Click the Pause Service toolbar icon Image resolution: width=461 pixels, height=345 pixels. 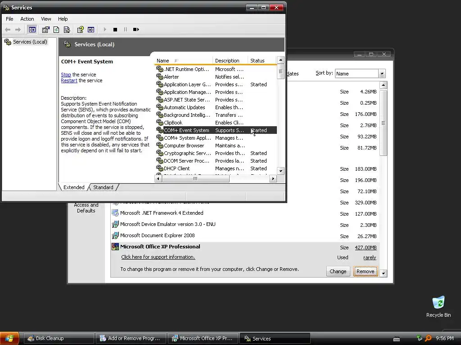pos(126,30)
